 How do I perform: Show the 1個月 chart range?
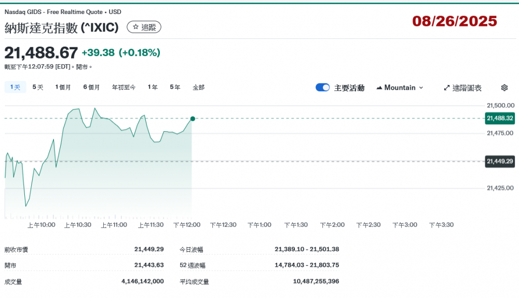click(x=63, y=87)
